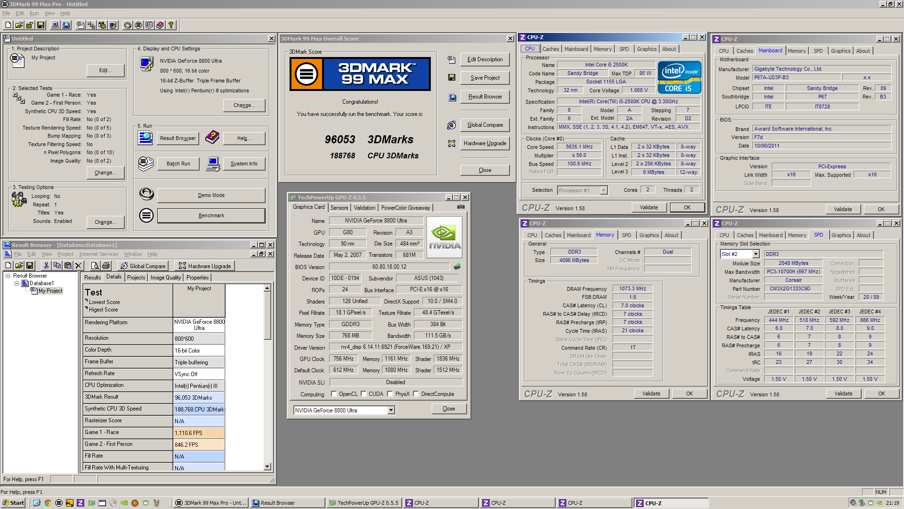Click the yellow question mark toolbar icon
The image size is (904, 509).
(171, 25)
